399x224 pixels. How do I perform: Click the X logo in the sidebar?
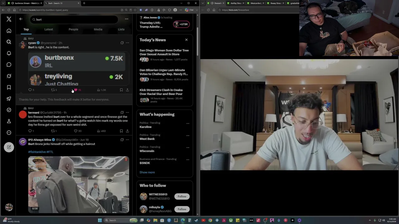coord(9,19)
